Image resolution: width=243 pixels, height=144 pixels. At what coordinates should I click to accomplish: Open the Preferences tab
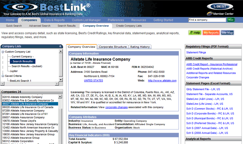[116, 20]
